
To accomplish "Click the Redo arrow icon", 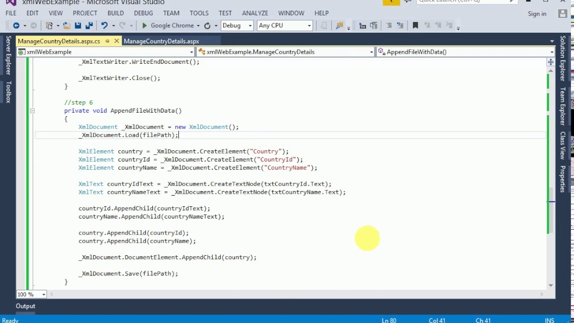I will (123, 26).
